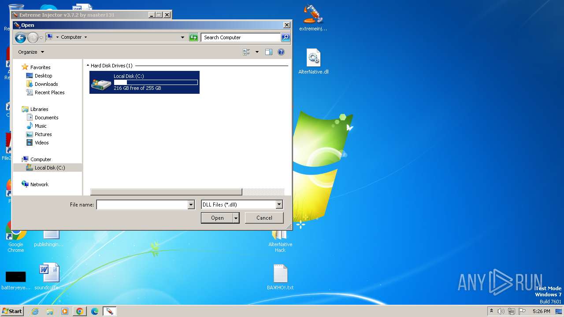
Task: Click the Back navigation arrow
Action: click(20, 38)
